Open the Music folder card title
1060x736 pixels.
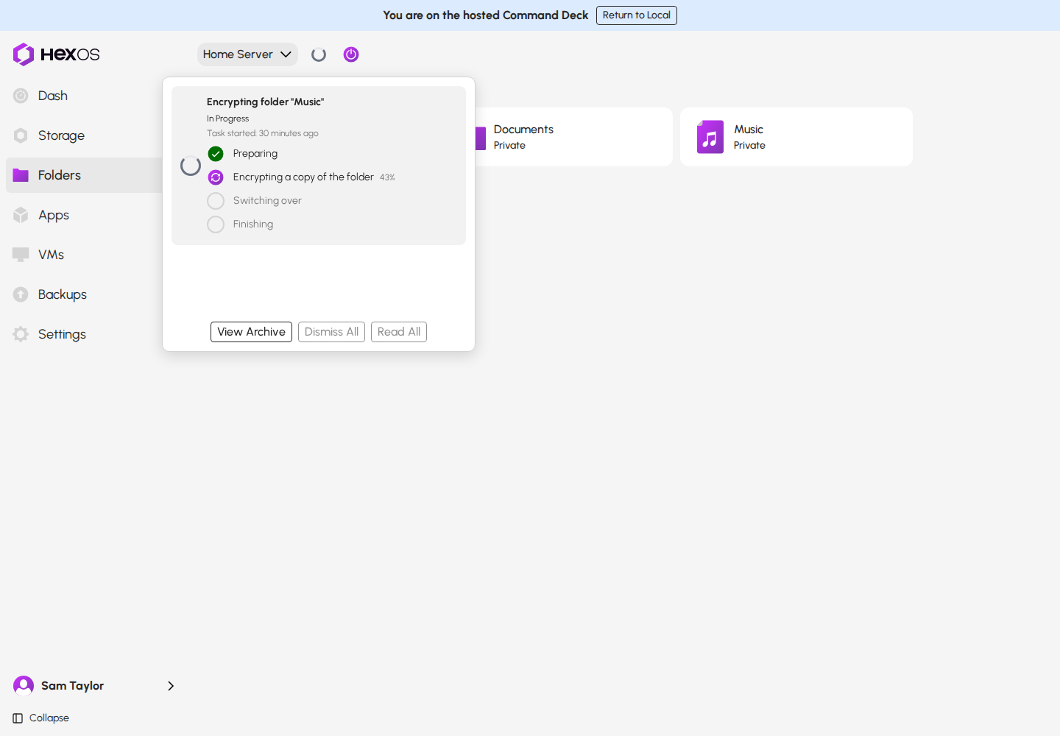tap(749, 130)
